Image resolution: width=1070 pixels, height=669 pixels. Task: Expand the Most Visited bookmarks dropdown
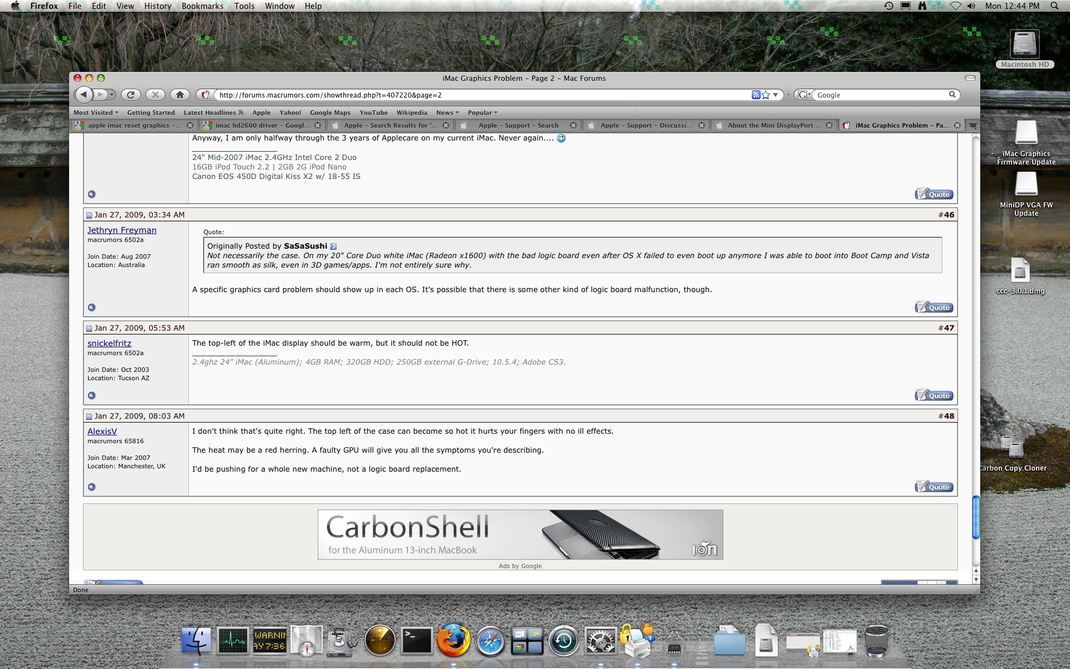[96, 113]
